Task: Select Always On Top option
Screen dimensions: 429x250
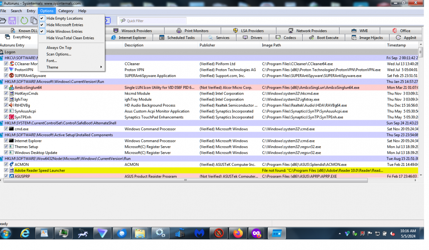Action: pos(59,48)
